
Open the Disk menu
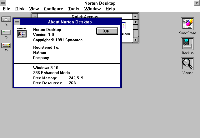click(20, 9)
